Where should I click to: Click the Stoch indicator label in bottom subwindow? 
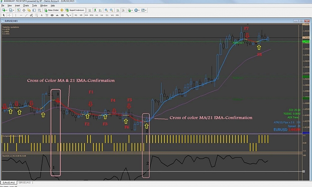(x=14, y=156)
